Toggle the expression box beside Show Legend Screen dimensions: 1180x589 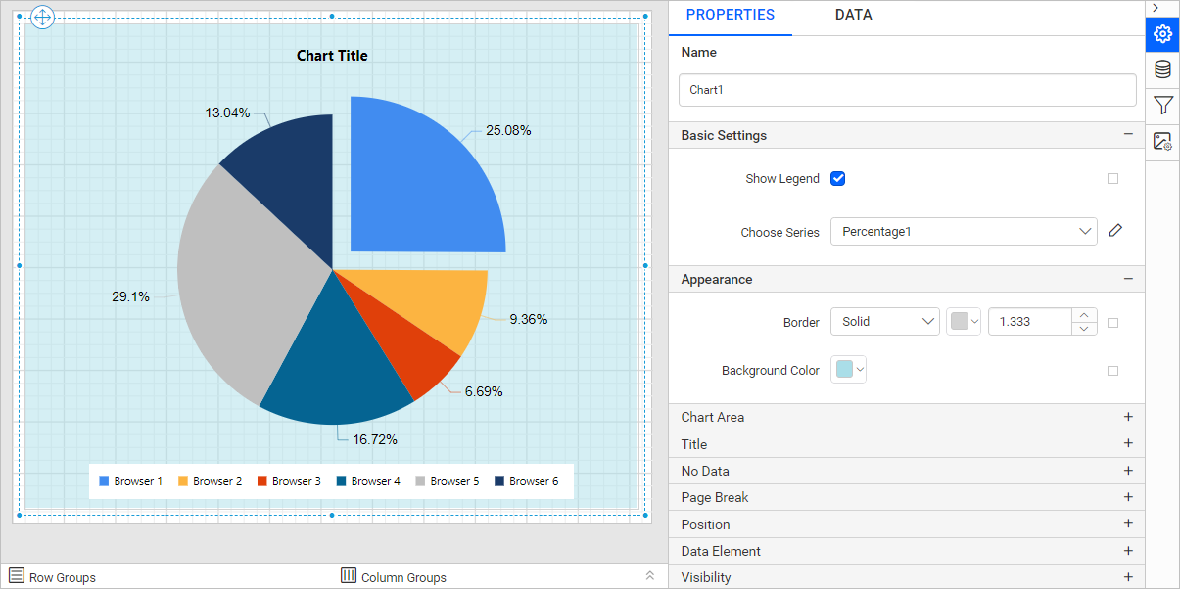[x=1112, y=179]
